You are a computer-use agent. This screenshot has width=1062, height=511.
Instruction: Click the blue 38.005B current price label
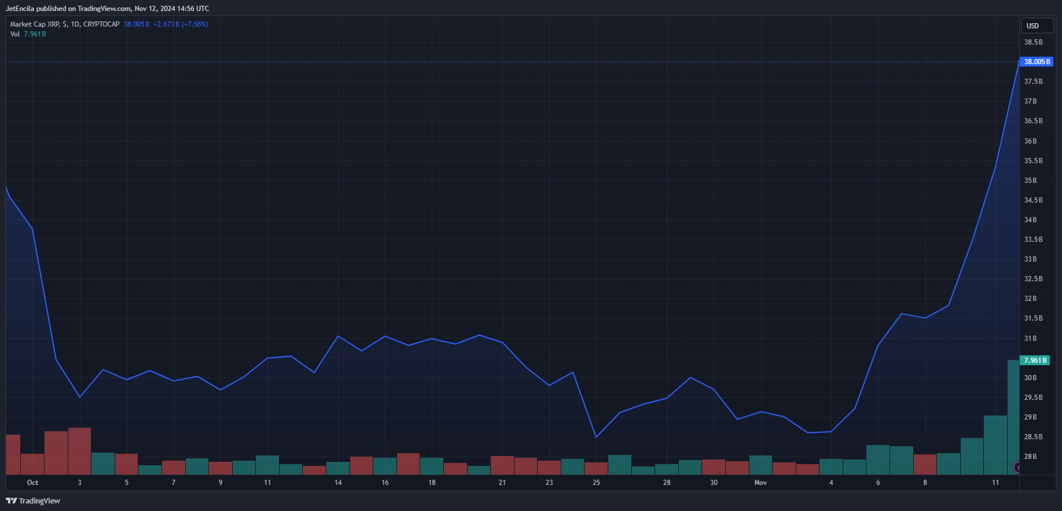point(1036,62)
